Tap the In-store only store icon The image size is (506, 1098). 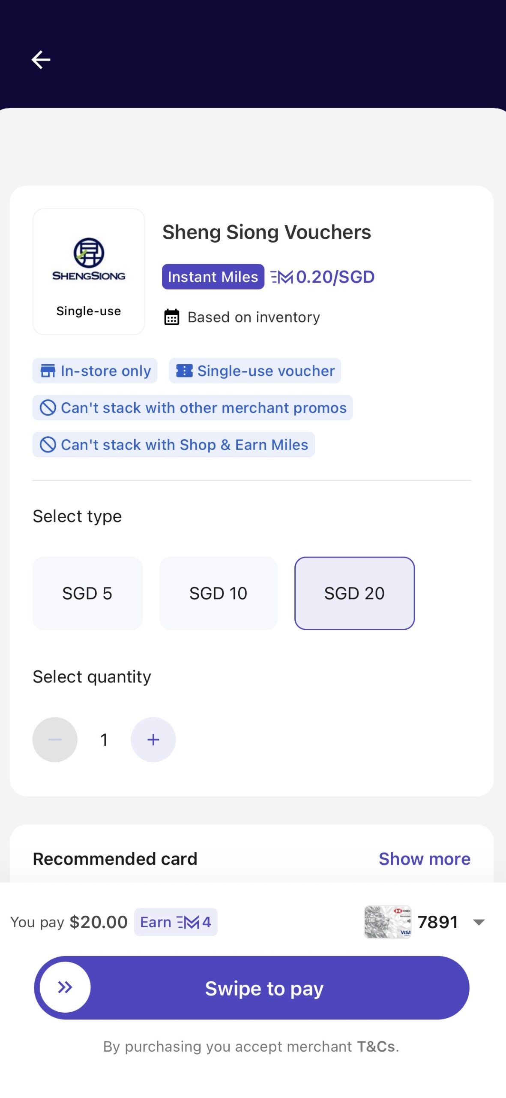48,371
